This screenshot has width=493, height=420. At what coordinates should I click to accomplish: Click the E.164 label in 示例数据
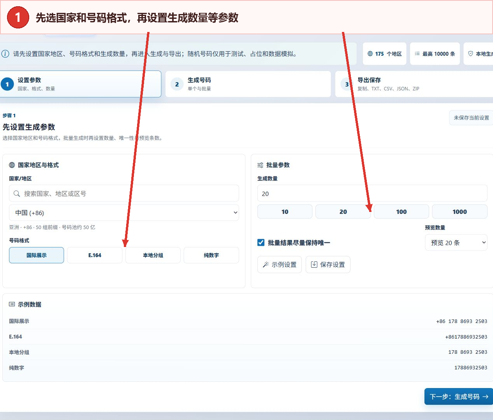tap(16, 337)
